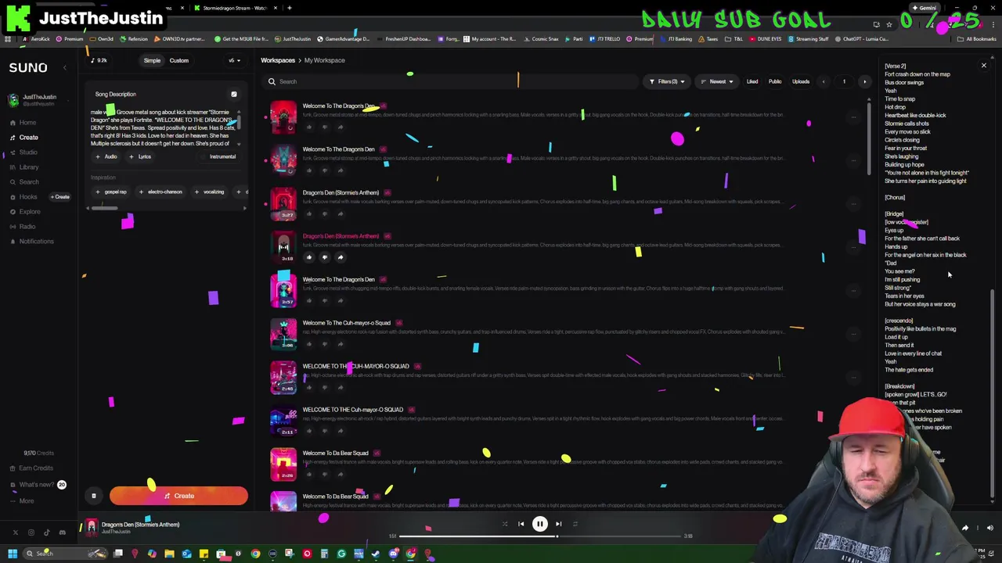Expand the More menu in sidebar

point(26,501)
